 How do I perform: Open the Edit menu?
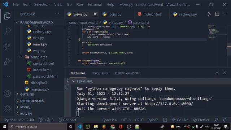tap(26, 5)
